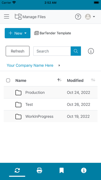Open the user avatar account dropdown
101x180 pixels.
90,17
